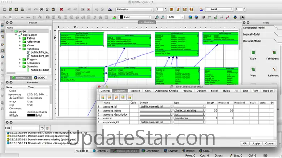
Task: Open the Keys tab
Action: pos(148,91)
